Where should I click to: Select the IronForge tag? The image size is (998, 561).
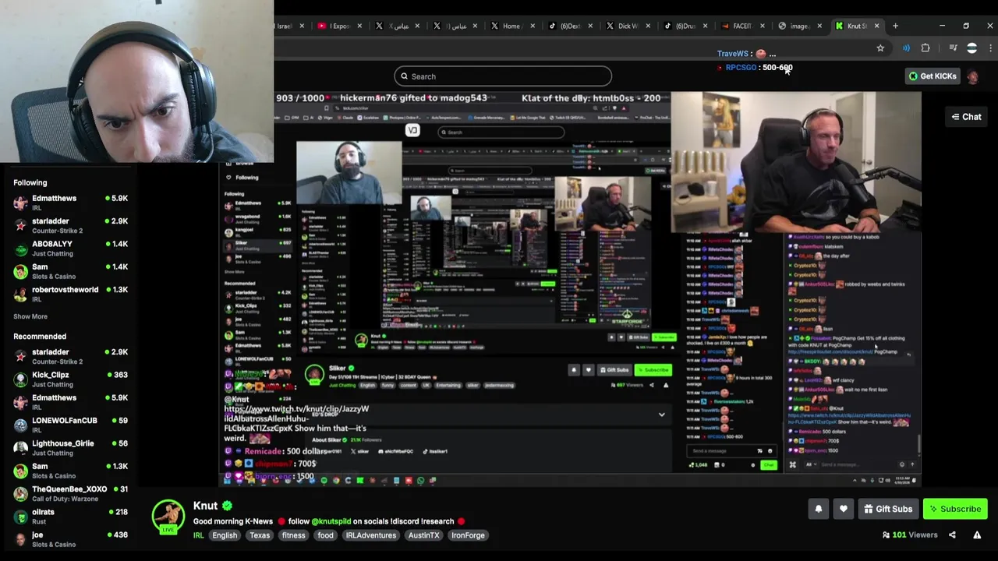(468, 535)
